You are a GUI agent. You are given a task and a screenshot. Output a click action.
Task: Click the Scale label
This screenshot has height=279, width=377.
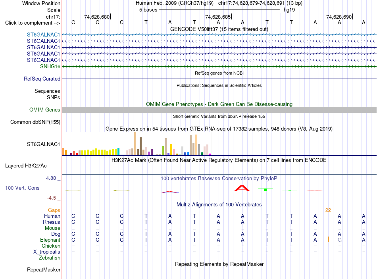(54, 10)
